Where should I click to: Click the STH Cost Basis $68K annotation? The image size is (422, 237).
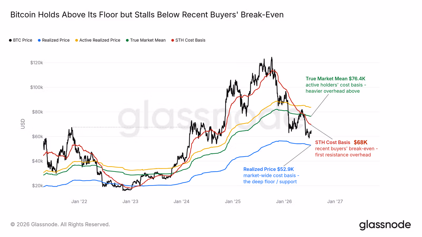tap(341, 142)
